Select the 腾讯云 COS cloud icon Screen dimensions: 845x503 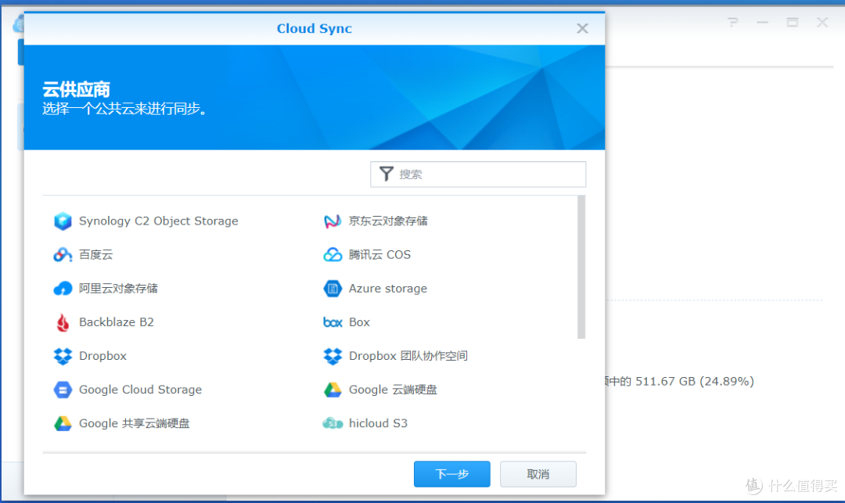pos(333,255)
